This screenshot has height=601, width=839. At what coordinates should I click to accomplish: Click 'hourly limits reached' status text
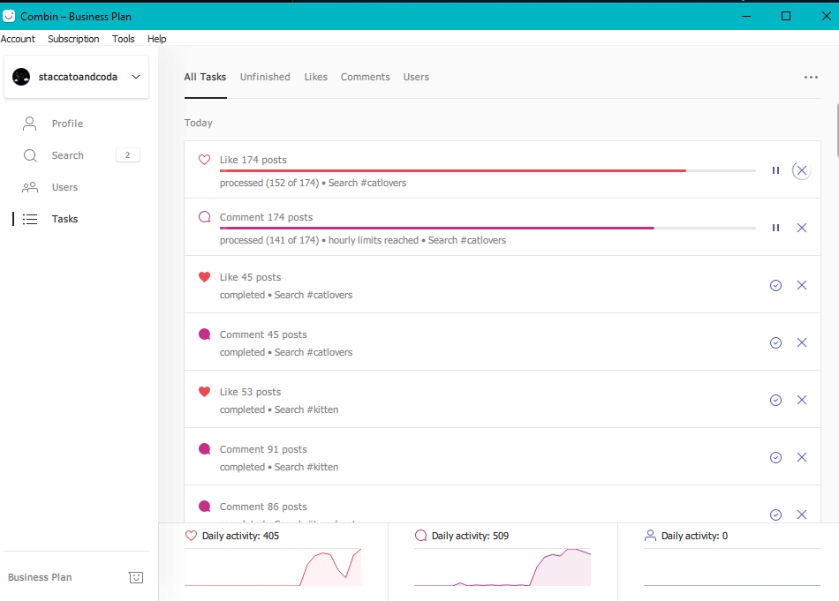tap(374, 240)
